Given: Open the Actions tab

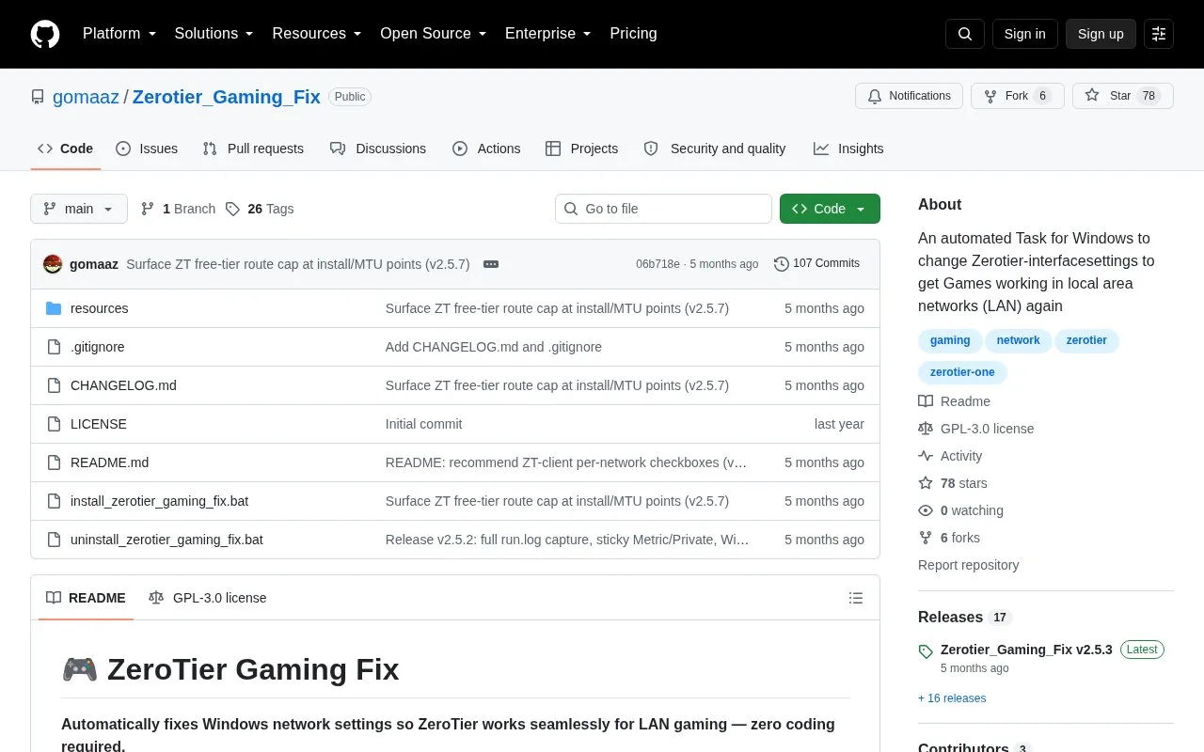Looking at the screenshot, I should [486, 149].
